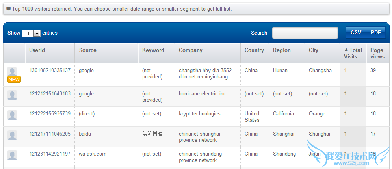Sort by the Source column header
Viewport: 392px width, 169px height.
[87, 50]
